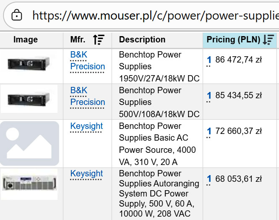Click placeholder image for Keysight AC source

point(29,143)
